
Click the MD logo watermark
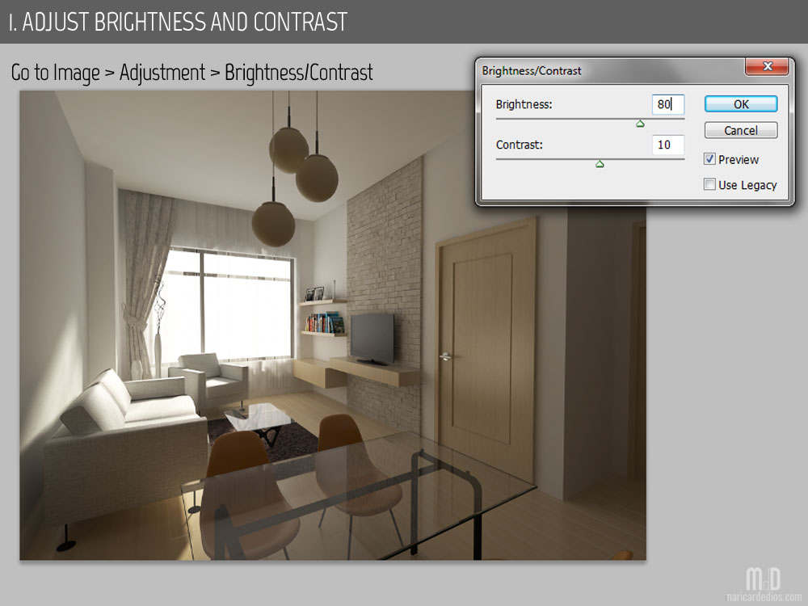tap(763, 579)
